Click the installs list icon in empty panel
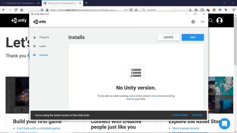 [x=136, y=73]
